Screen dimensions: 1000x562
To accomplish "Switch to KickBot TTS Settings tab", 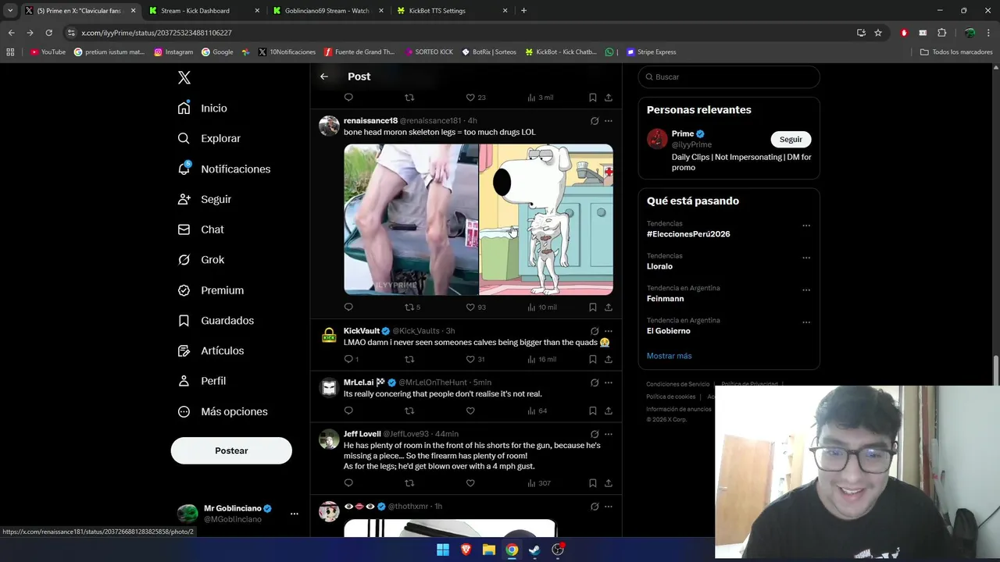I will (x=452, y=11).
